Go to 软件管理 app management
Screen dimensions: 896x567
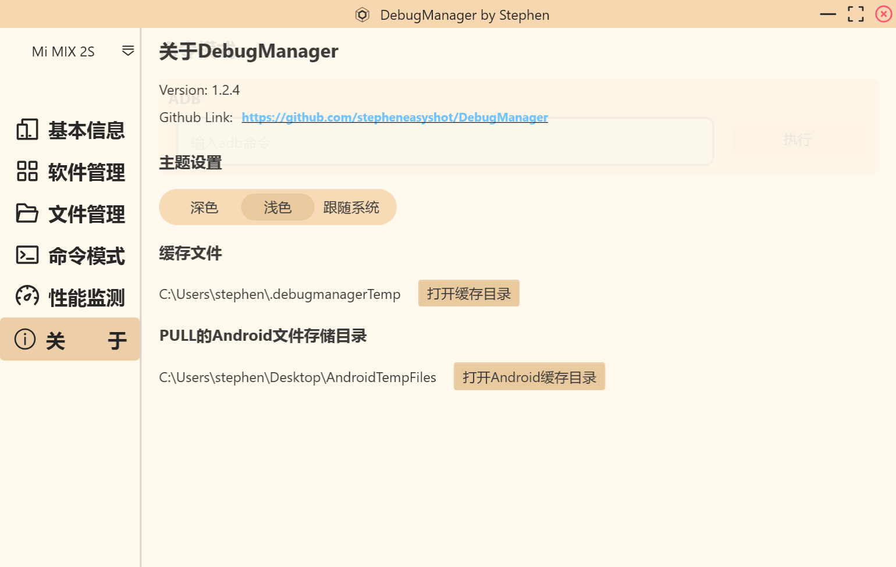pyautogui.click(x=70, y=172)
